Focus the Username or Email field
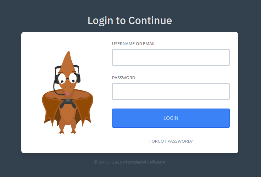The image size is (261, 177). click(171, 57)
